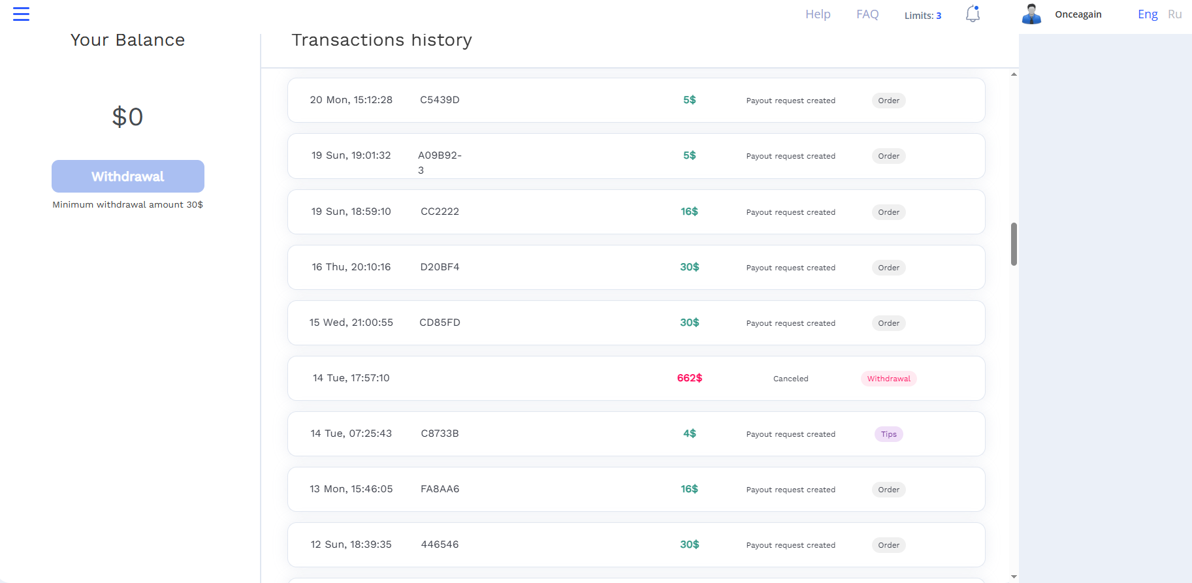The image size is (1192, 583).
Task: Open the notifications bell icon
Action: tap(973, 14)
